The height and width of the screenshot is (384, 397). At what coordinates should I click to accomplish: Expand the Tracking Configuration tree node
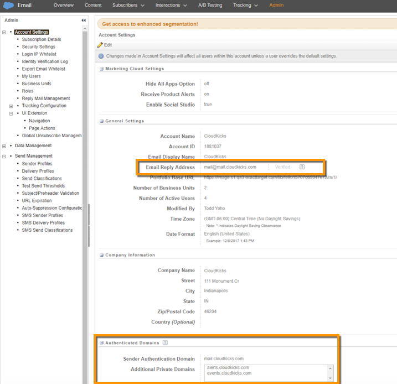[x=11, y=106]
